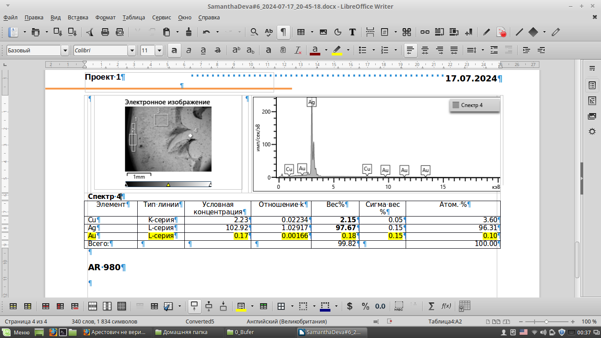The width and height of the screenshot is (601, 338).
Task: Insert an image using the toolbar icon
Action: click(x=323, y=32)
